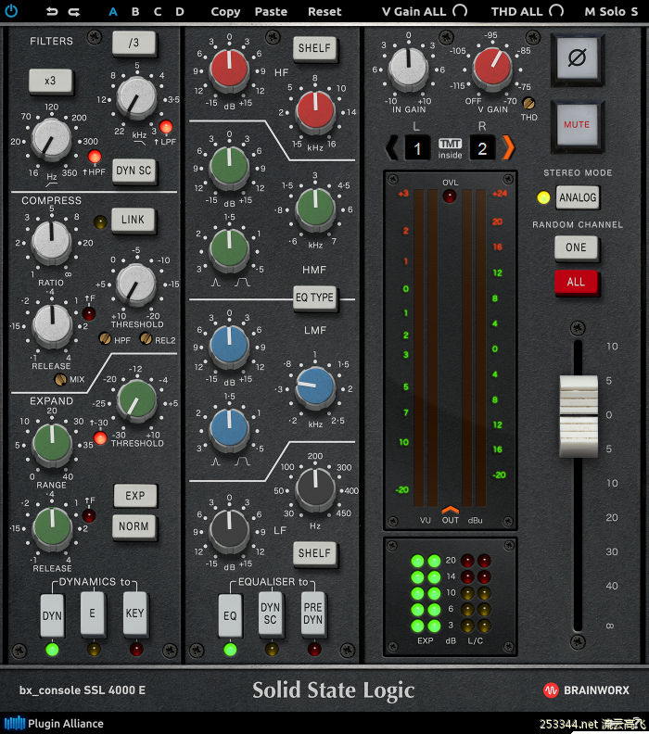The height and width of the screenshot is (734, 649).
Task: Toggle the HF SHELF button
Action: coord(314,48)
